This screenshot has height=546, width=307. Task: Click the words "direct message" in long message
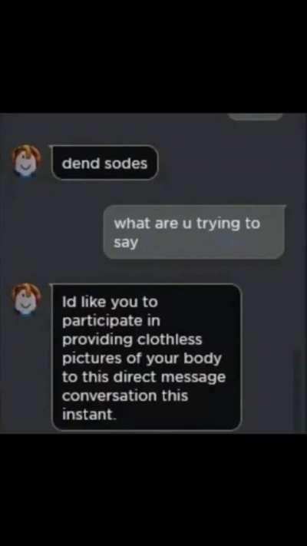click(x=170, y=378)
